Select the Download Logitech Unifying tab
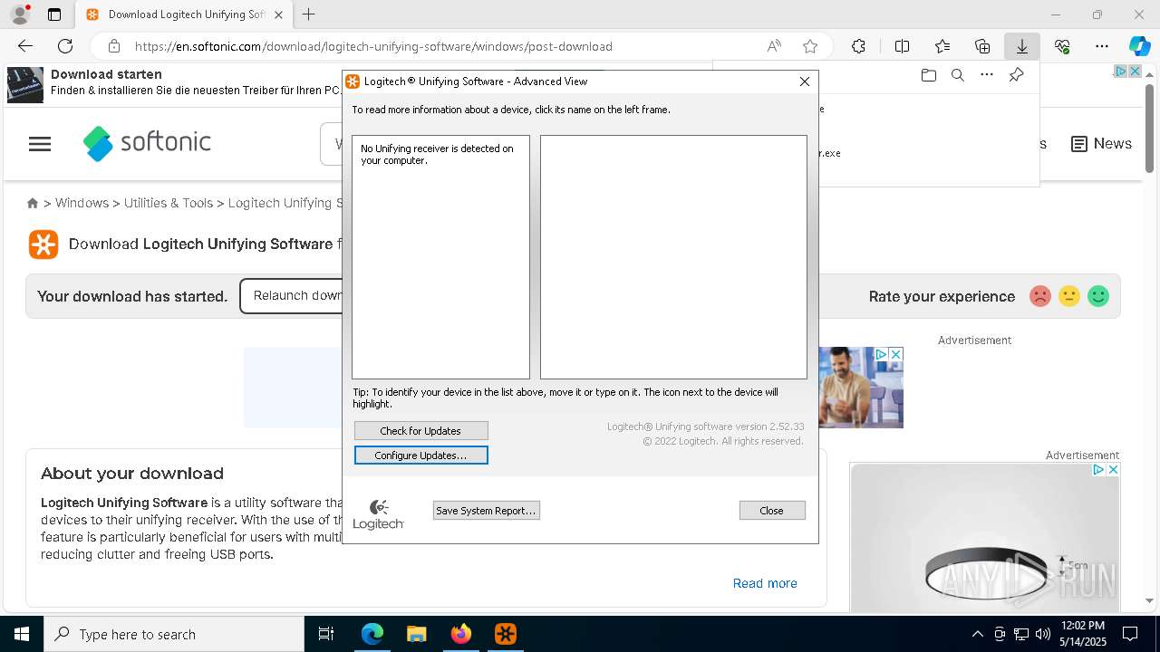This screenshot has height=652, width=1160. tap(185, 14)
